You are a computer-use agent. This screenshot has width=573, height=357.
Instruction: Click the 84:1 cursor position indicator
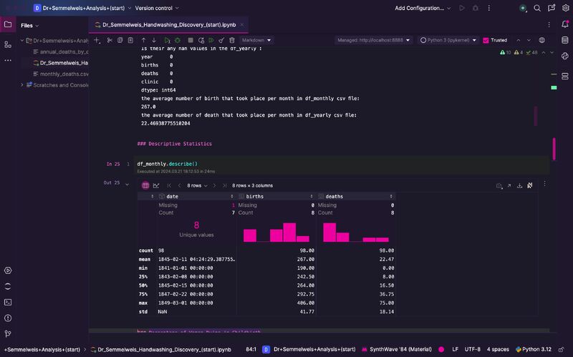(251, 349)
